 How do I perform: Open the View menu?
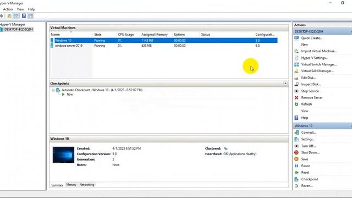coord(20,9)
